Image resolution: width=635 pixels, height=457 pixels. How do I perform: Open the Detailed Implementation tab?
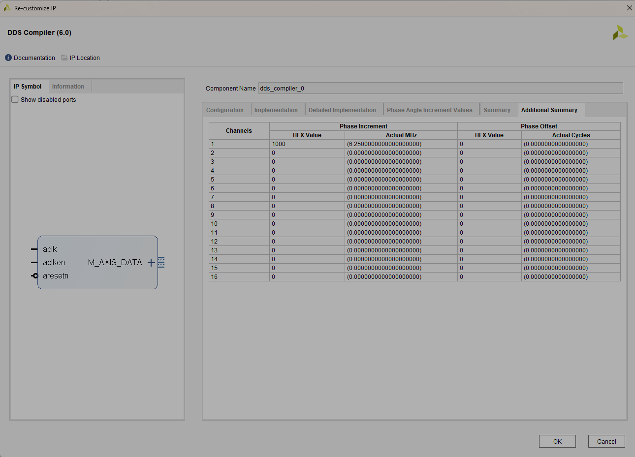point(342,110)
